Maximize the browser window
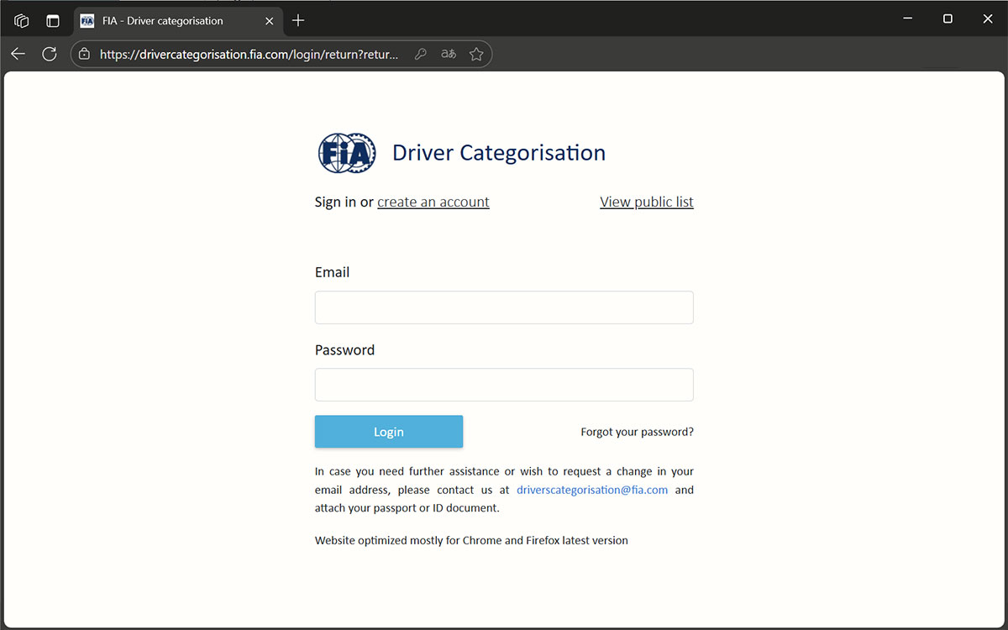1008x630 pixels. click(948, 18)
